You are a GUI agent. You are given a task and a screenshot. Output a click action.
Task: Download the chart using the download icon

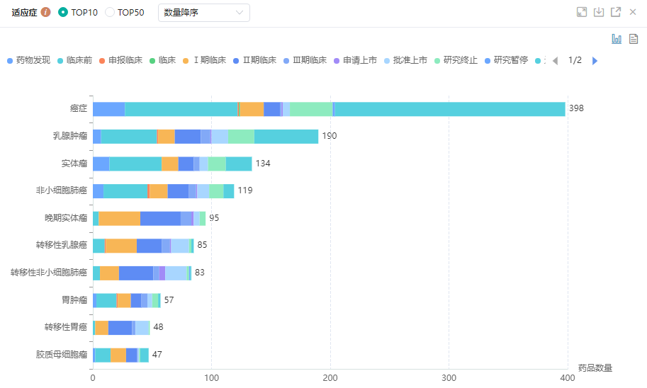tap(599, 12)
